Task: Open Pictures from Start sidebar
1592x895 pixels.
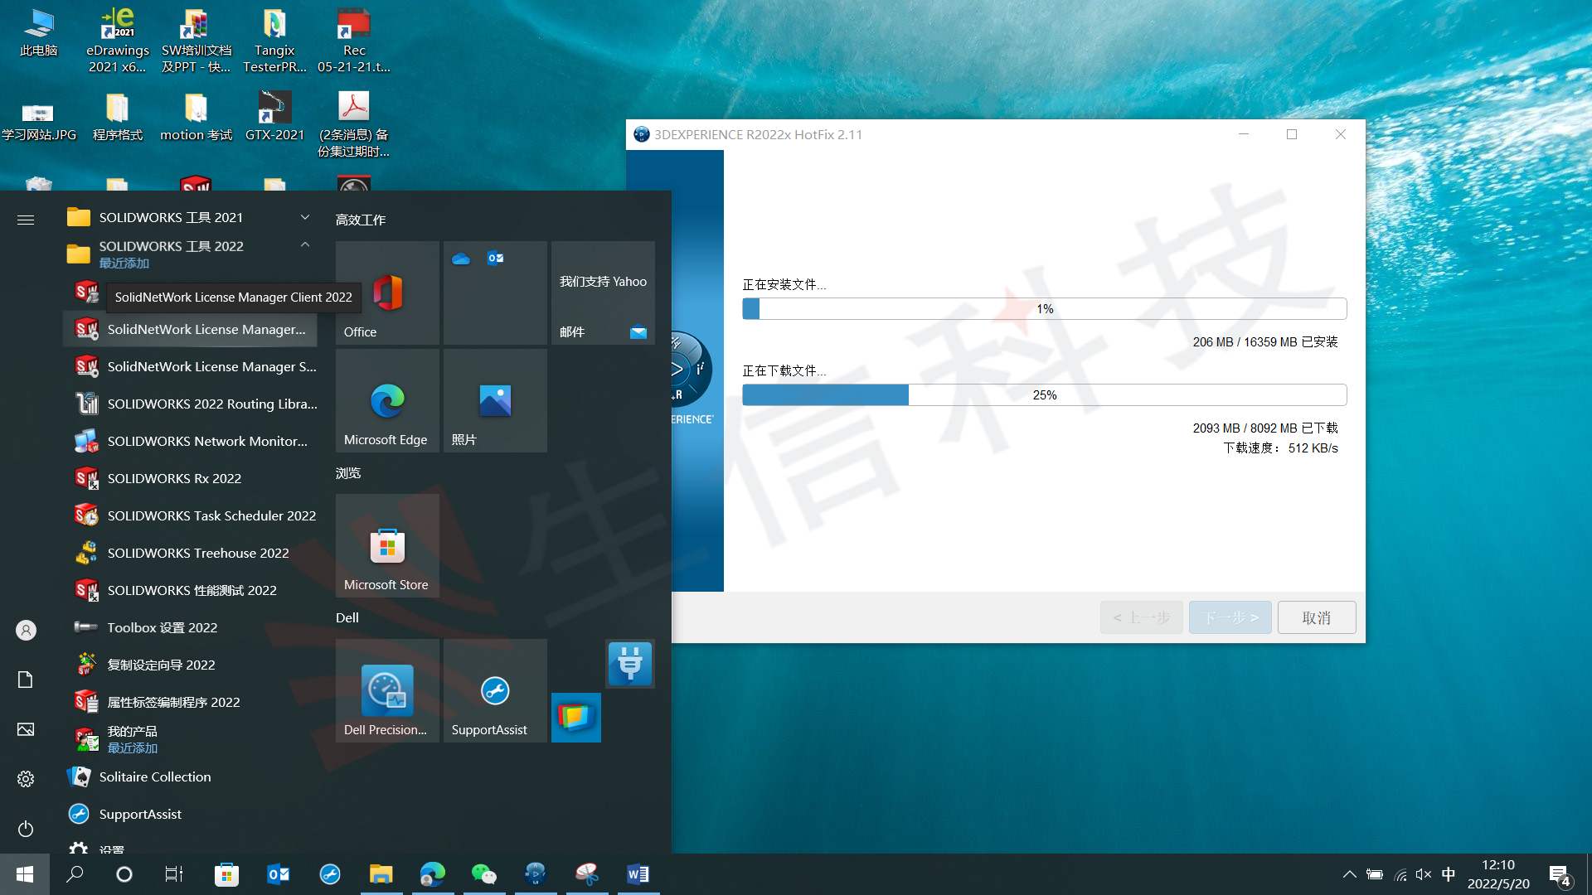Action: 26,729
